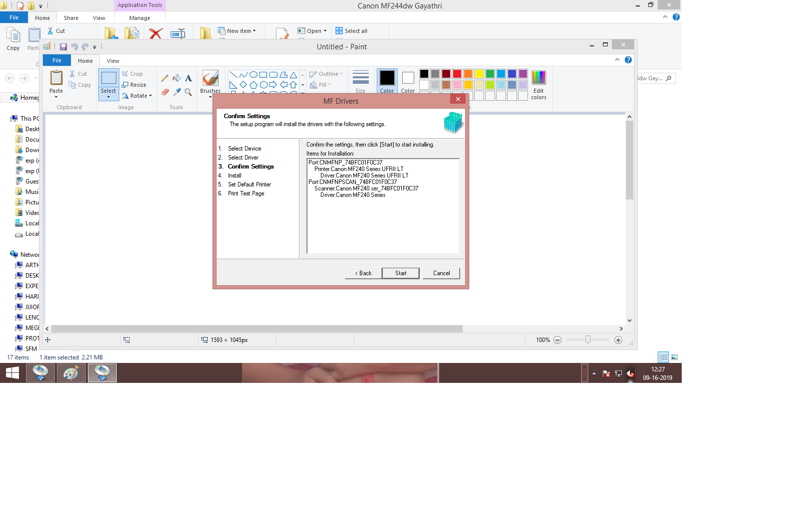Click the Windows Start button

(12, 373)
